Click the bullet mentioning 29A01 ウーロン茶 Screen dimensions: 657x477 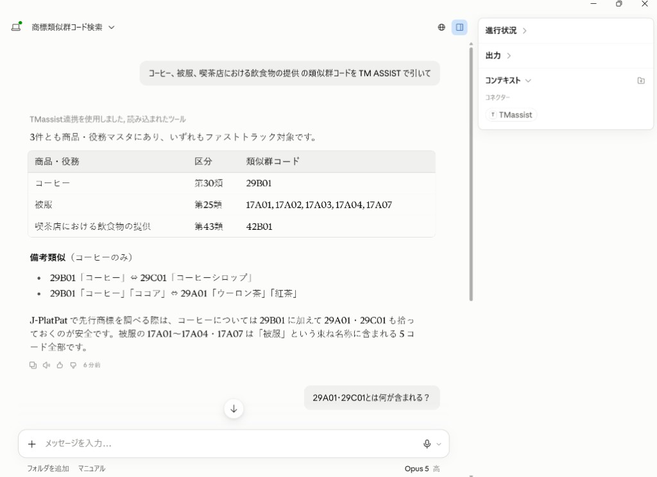click(174, 293)
